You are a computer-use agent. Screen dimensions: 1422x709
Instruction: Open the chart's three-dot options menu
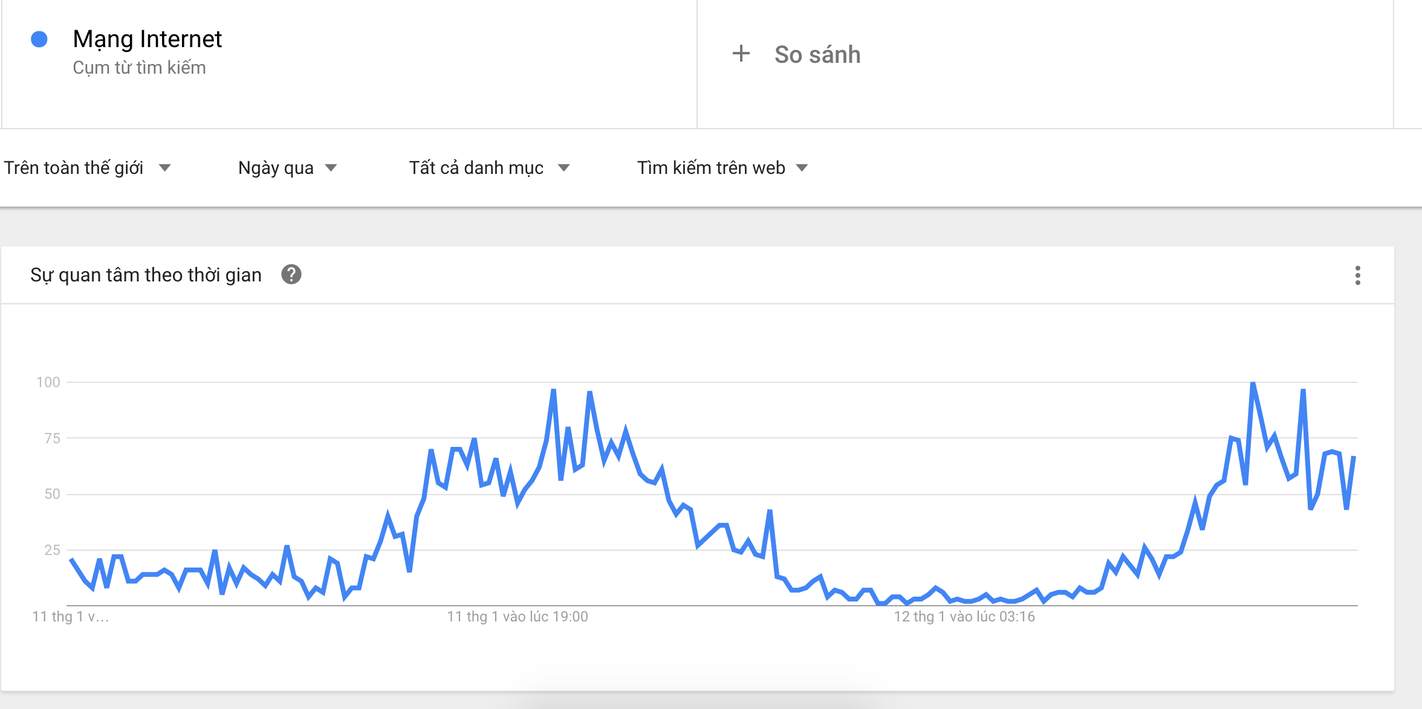click(1357, 275)
